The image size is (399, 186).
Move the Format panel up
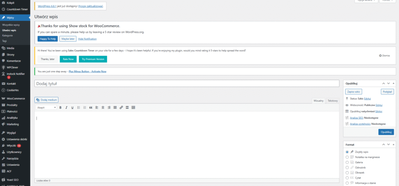click(x=383, y=144)
